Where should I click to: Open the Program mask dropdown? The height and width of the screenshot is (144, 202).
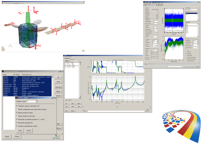pos(32,101)
